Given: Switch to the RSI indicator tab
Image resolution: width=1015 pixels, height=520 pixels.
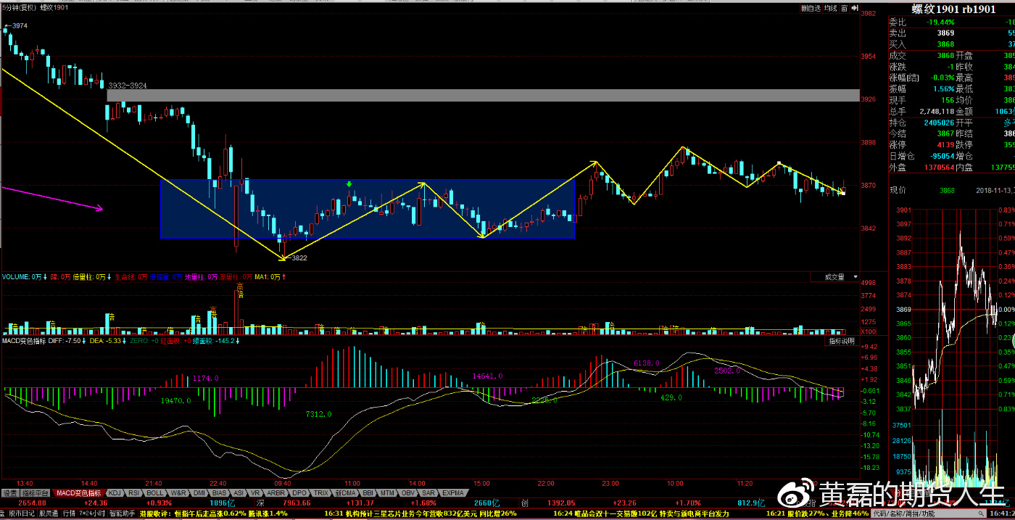Looking at the screenshot, I should tap(134, 493).
